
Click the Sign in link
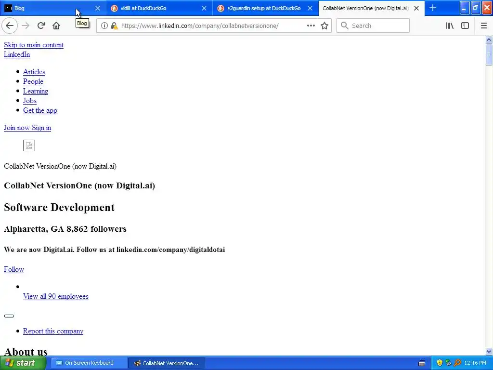(41, 128)
